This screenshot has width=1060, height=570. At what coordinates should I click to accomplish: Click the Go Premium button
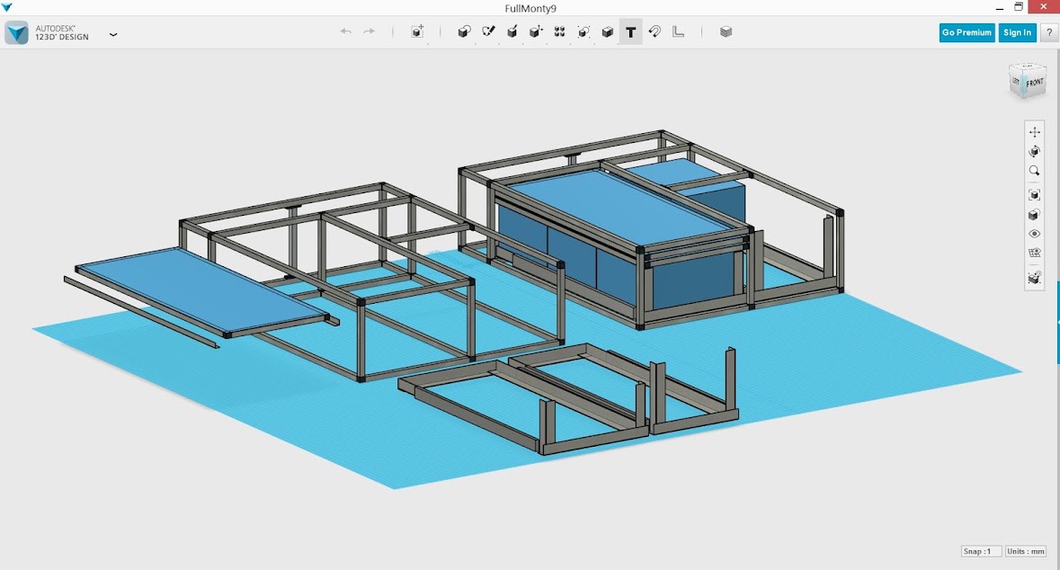(x=966, y=32)
